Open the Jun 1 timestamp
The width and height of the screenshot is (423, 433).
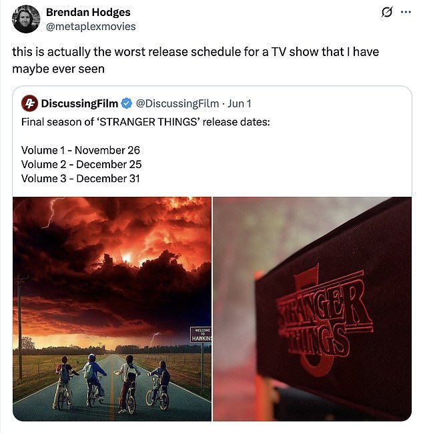pyautogui.click(x=240, y=103)
